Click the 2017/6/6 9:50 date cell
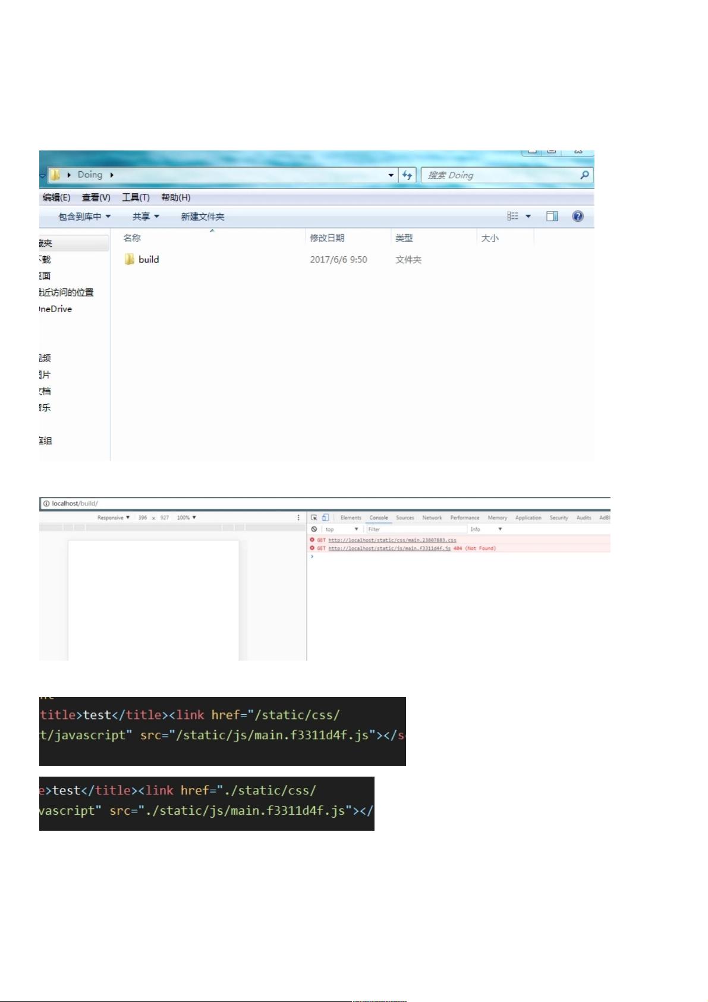This screenshot has height=1002, width=708. point(338,259)
